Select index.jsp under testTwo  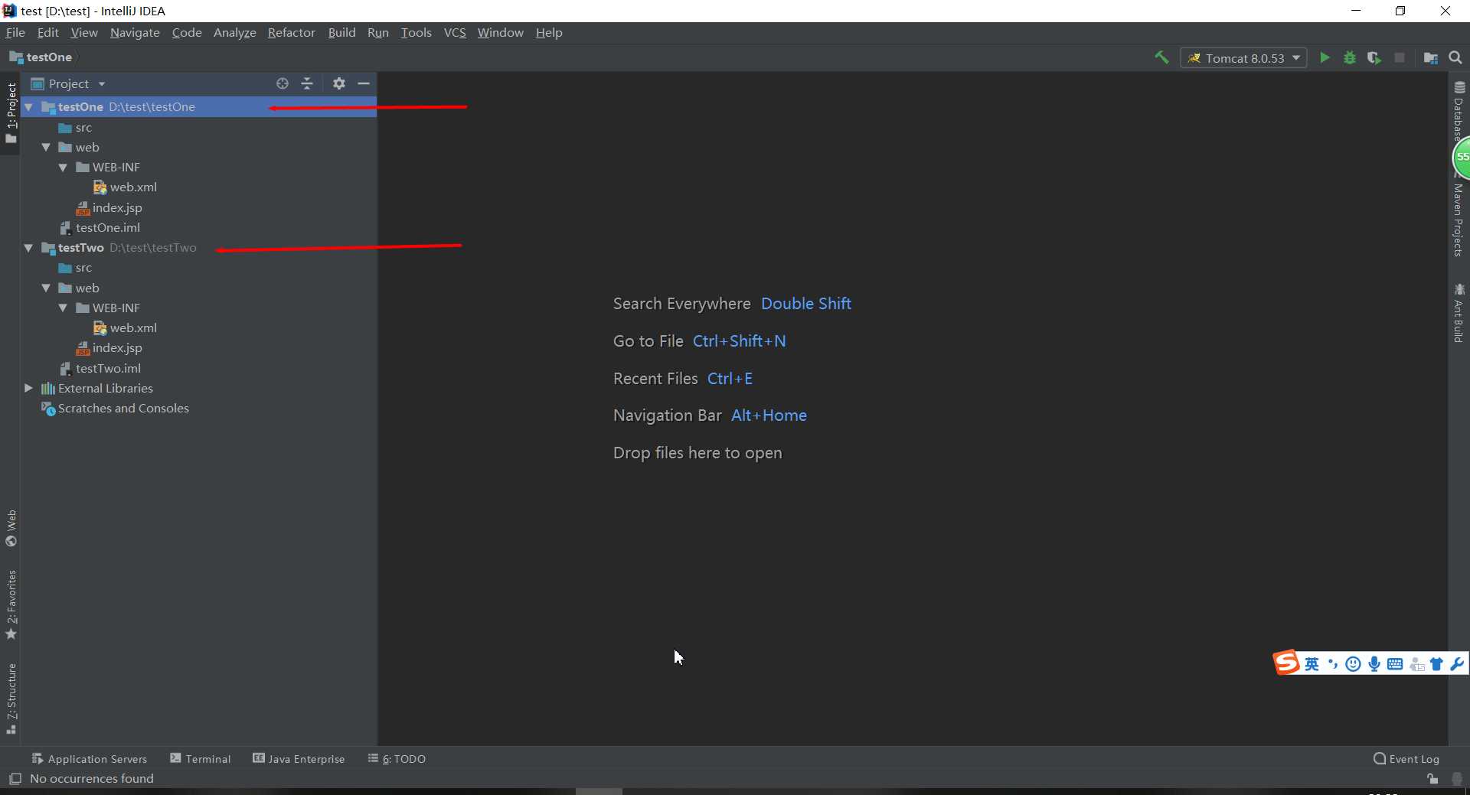[x=109, y=348]
